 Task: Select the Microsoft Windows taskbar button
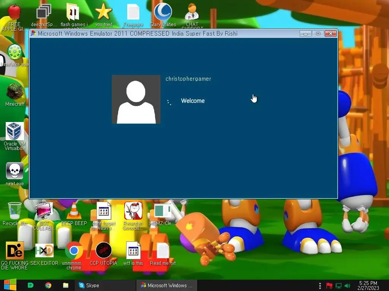pos(167,285)
